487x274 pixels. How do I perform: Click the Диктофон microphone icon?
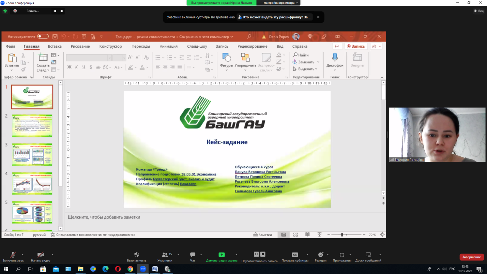(x=335, y=57)
